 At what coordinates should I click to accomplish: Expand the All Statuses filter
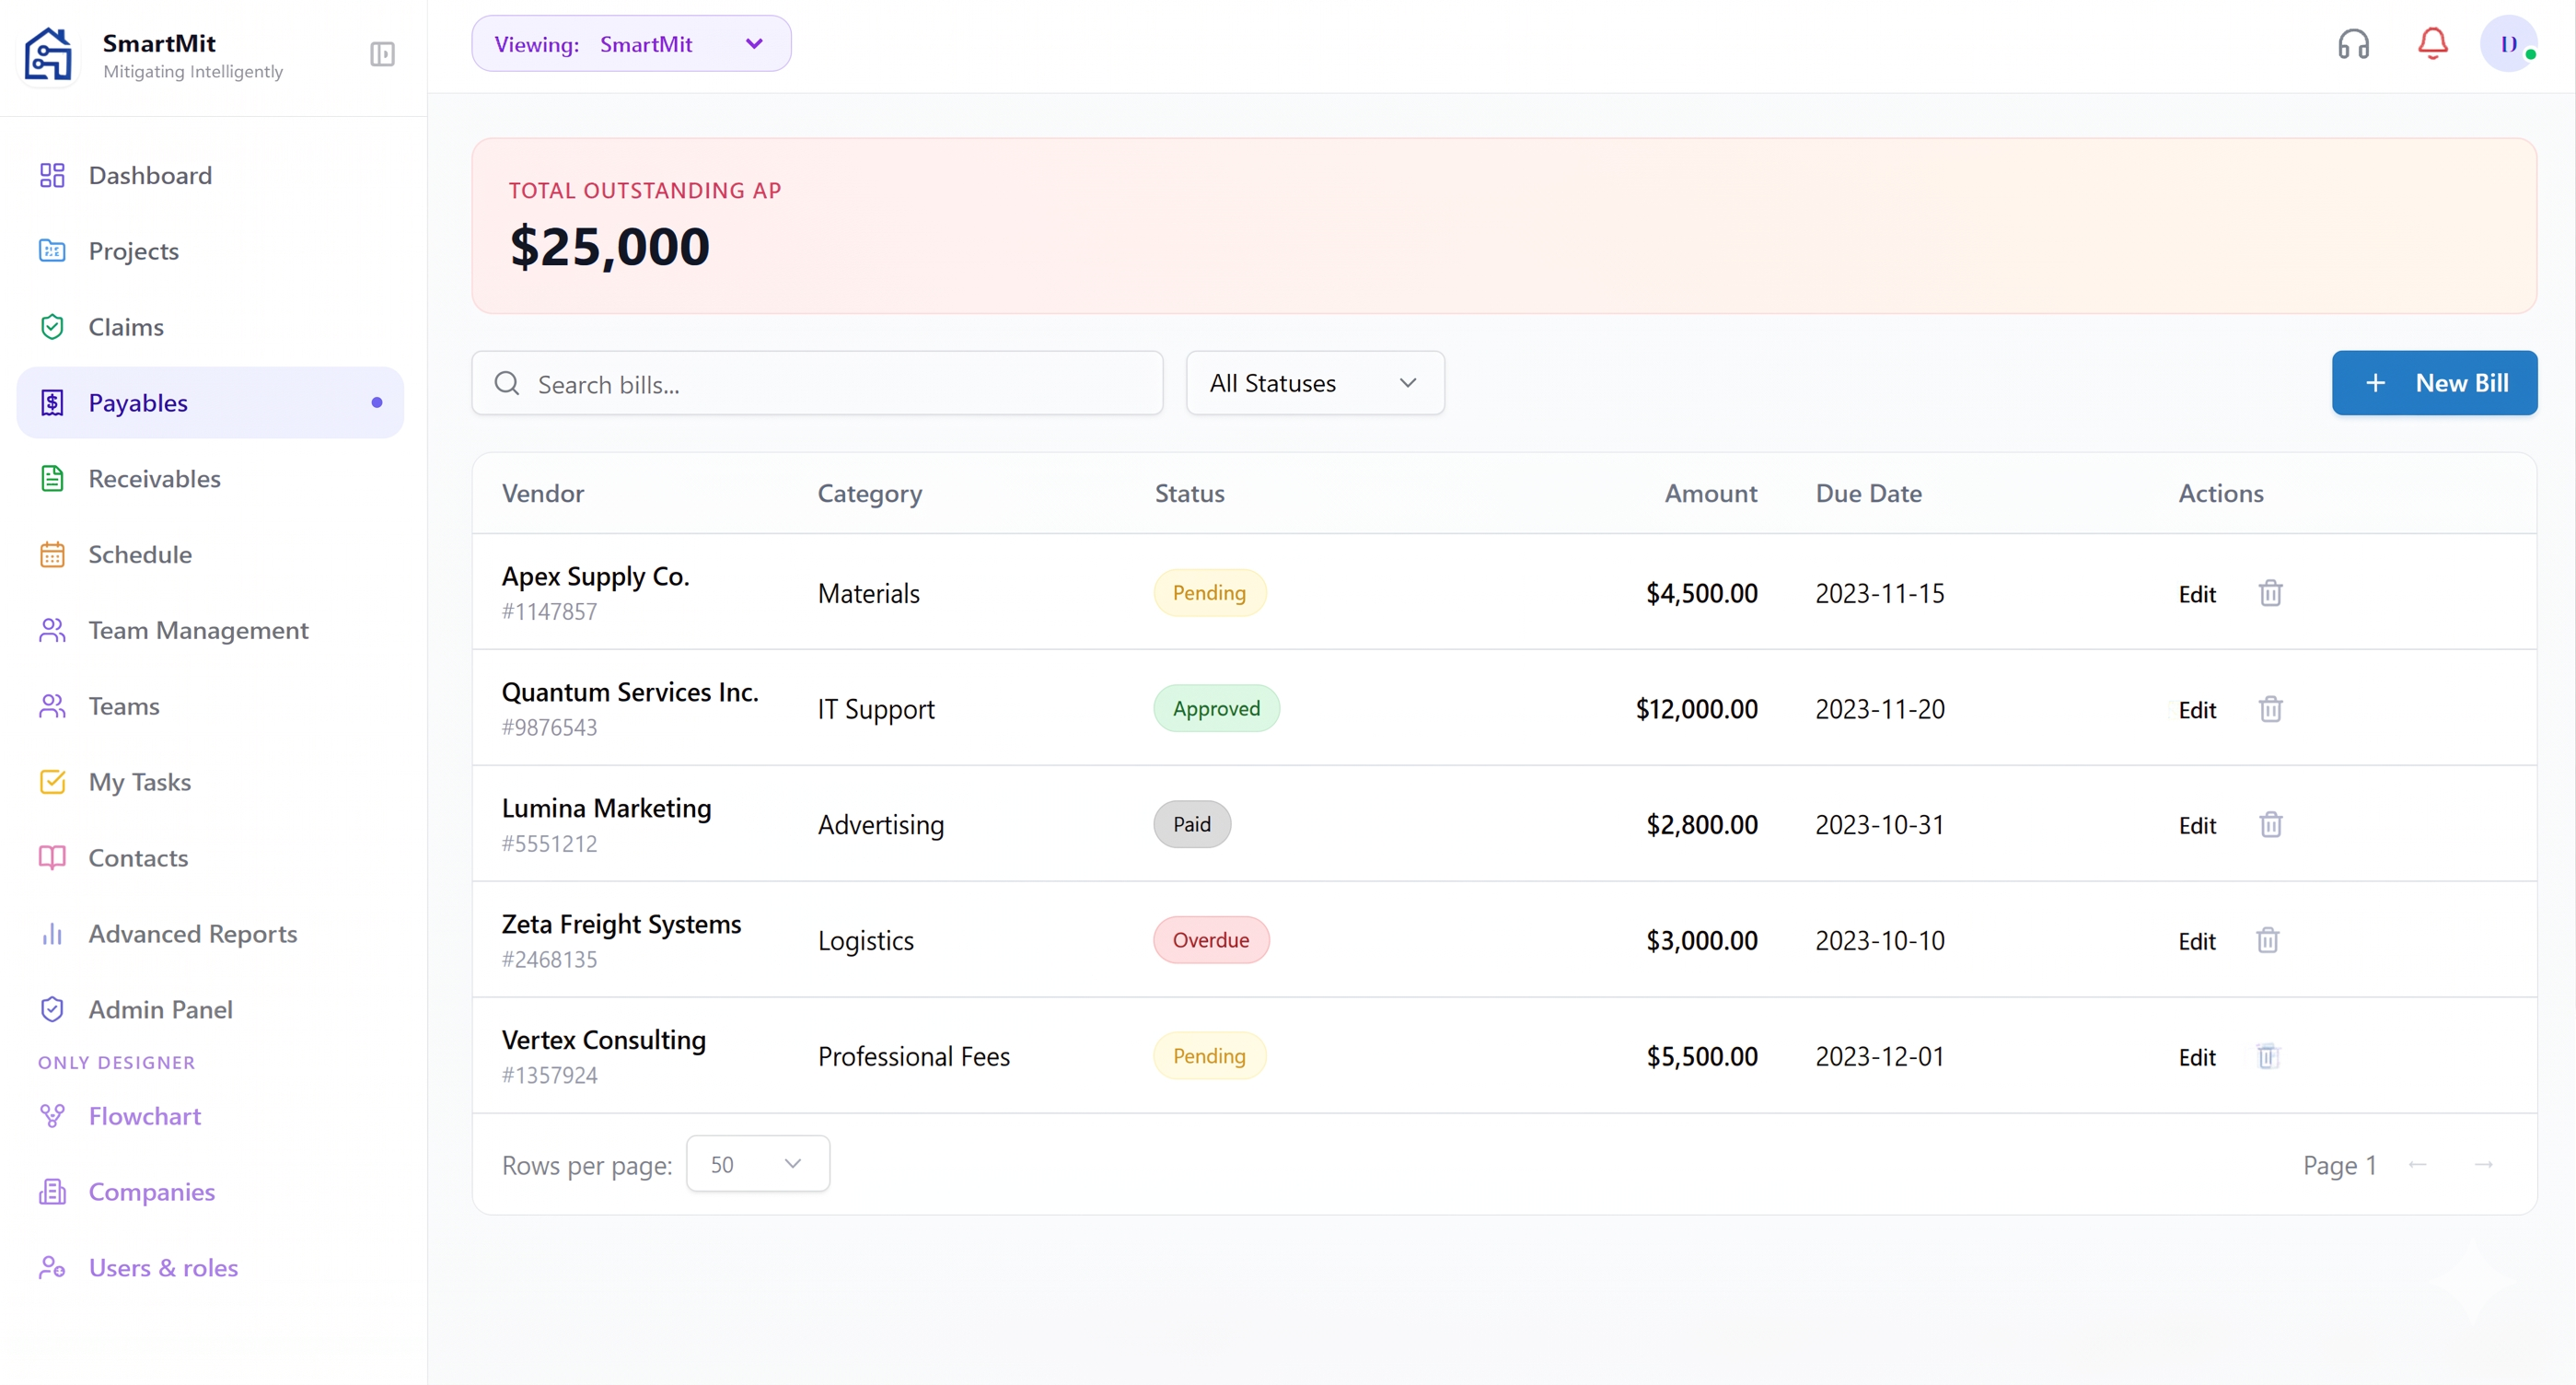[1314, 383]
